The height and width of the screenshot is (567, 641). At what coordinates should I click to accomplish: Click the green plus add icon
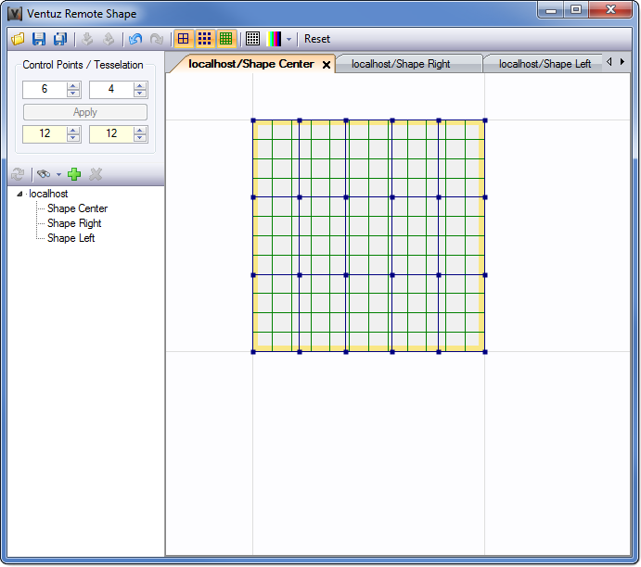[75, 174]
